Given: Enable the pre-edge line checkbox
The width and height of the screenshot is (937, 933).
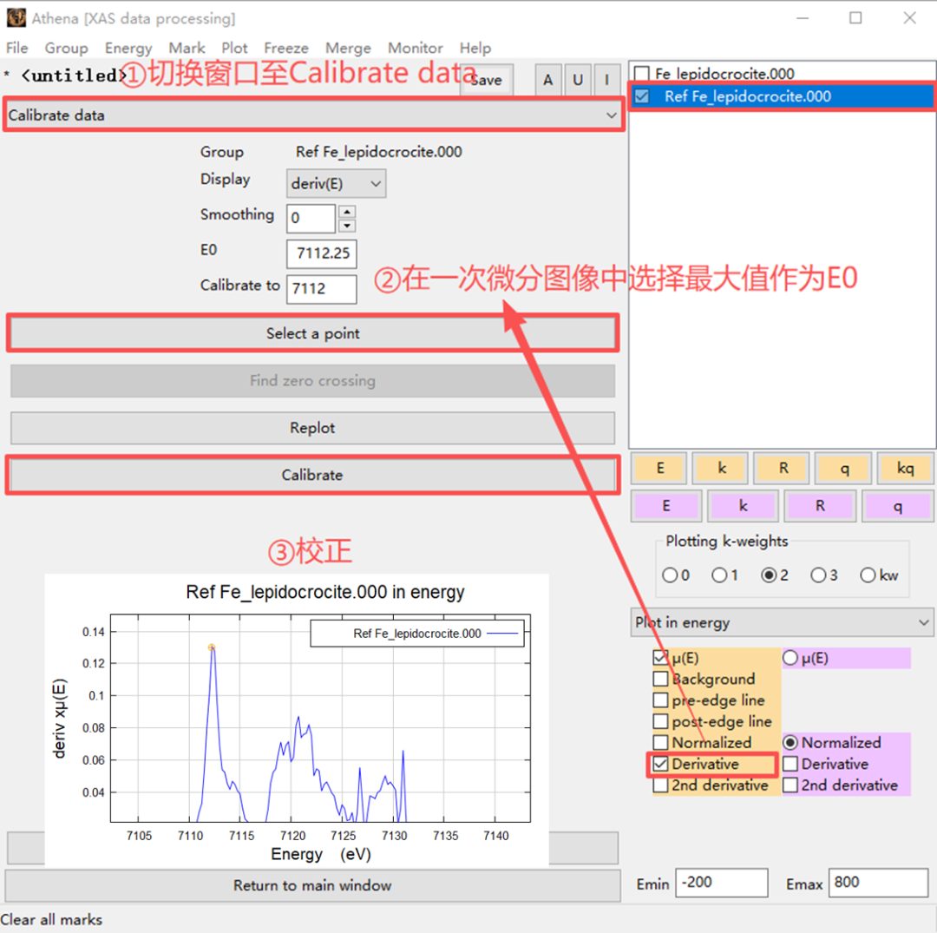Looking at the screenshot, I should tap(660, 700).
